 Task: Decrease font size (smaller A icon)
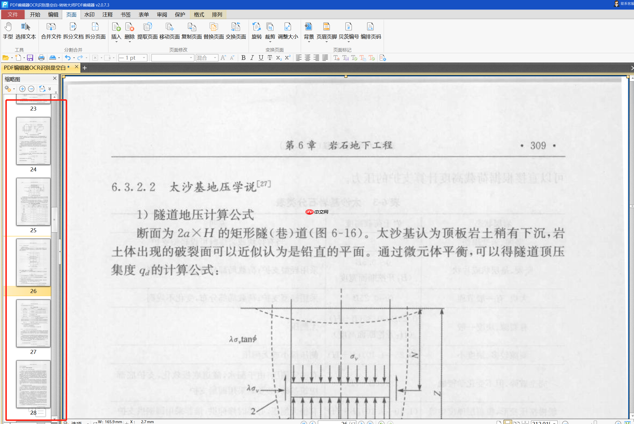click(x=232, y=58)
